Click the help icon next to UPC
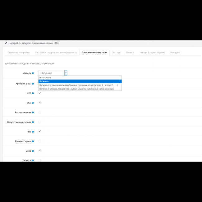Viewport: 202px width, 202px height. [33, 93]
